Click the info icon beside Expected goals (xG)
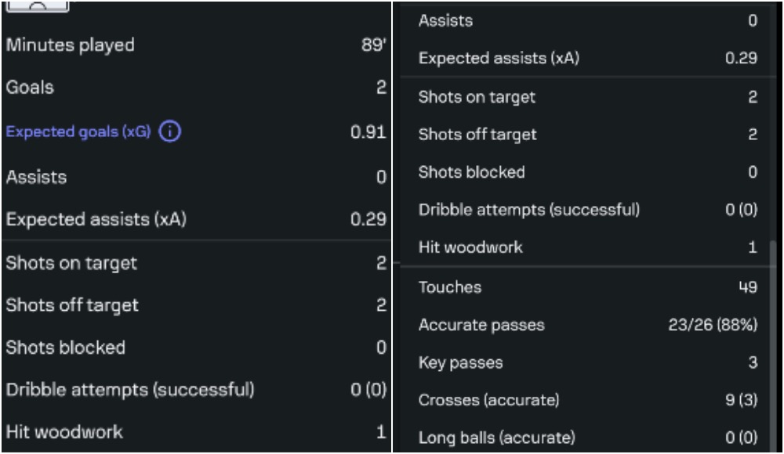Viewport: 784px width, 454px height. point(170,132)
